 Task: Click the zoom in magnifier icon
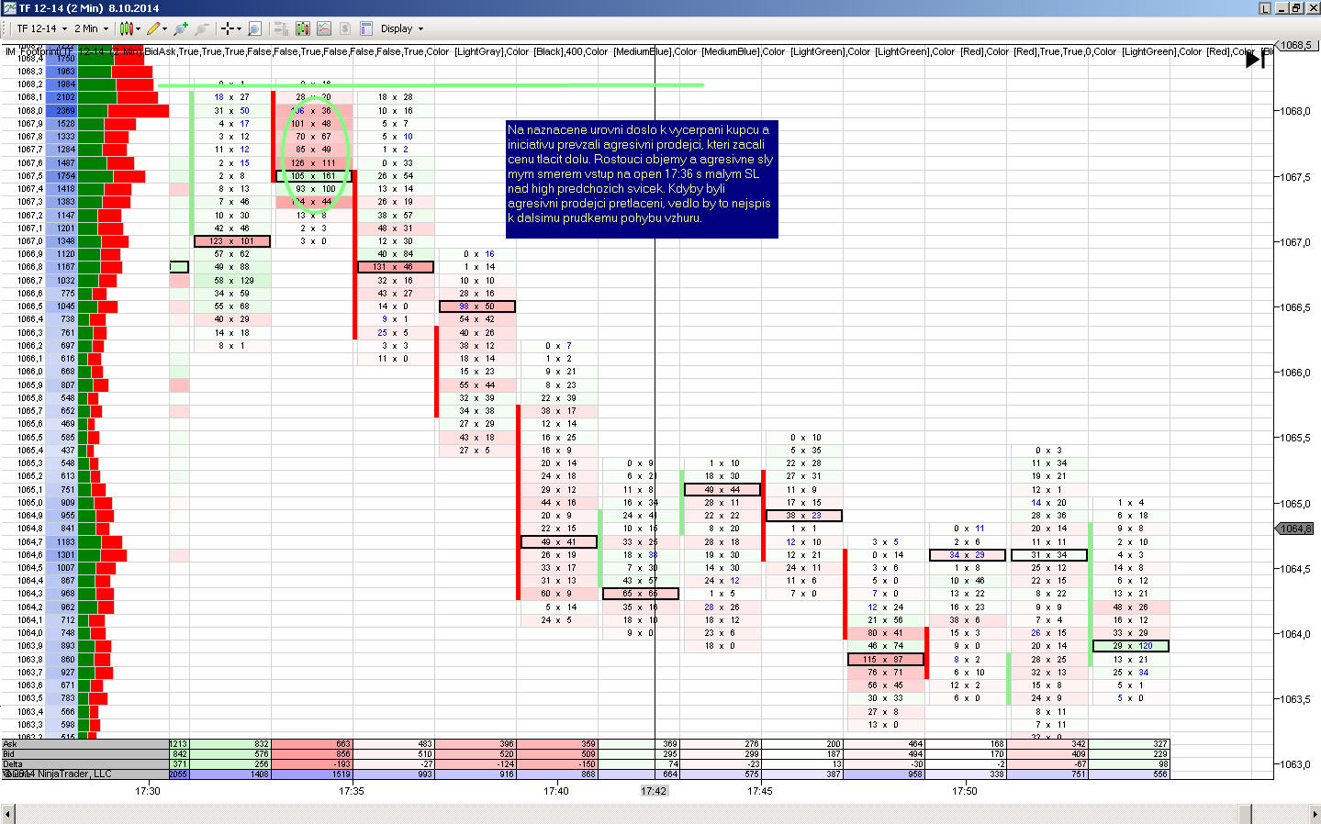tap(181, 28)
